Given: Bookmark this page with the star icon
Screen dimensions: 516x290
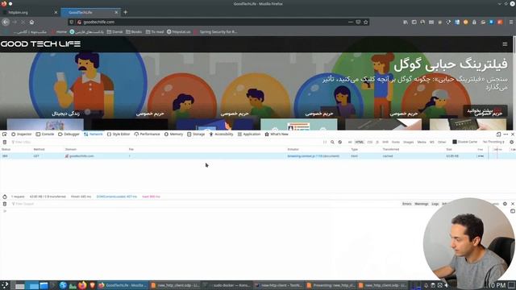Looking at the screenshot, I should 365,22.
